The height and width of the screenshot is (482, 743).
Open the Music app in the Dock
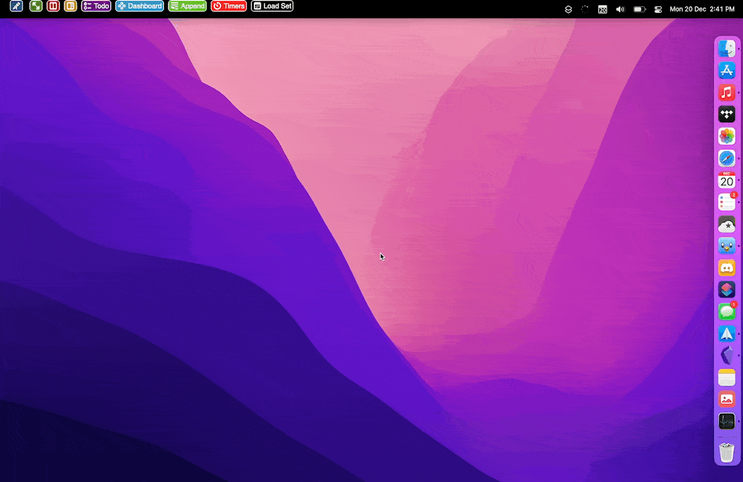[726, 92]
